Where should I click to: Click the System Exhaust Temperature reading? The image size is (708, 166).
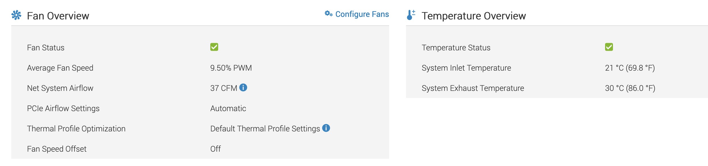point(630,88)
